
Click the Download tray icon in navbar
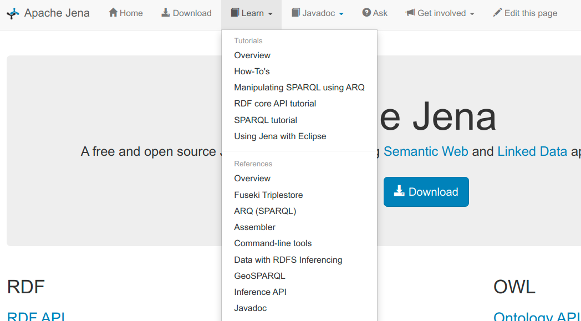point(166,13)
